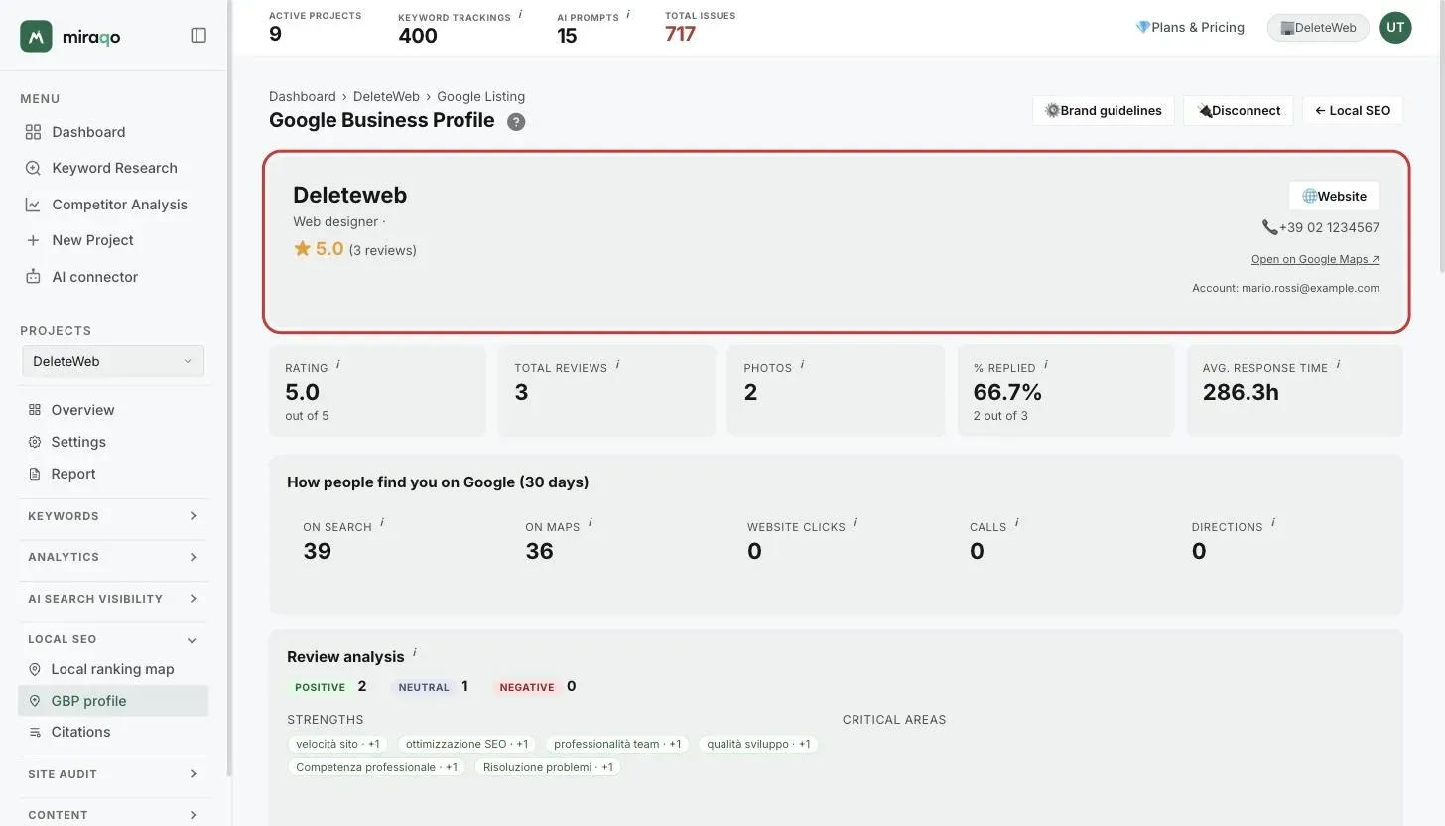
Task: Select the professionalità team tag
Action: pyautogui.click(x=617, y=744)
